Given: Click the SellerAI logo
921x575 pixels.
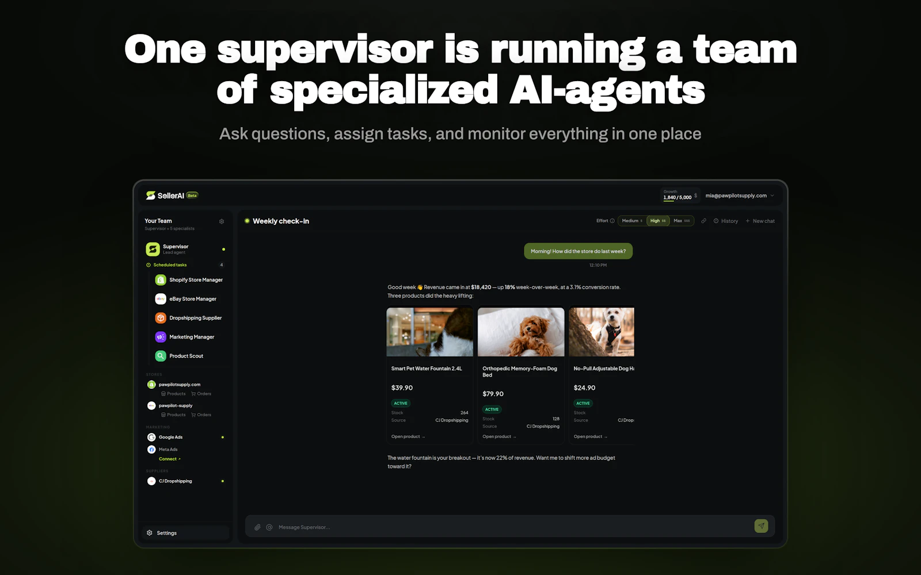Looking at the screenshot, I should point(165,195).
